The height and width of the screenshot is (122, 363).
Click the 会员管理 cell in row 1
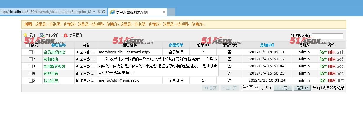(x=176, y=52)
